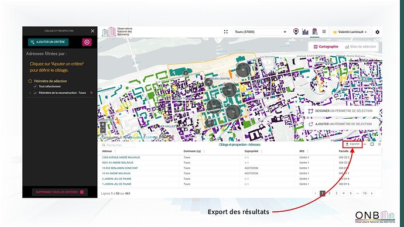Open address 16 RUE BENJAMIN CONSTANT
The height and width of the screenshot is (227, 404).
pyautogui.click(x=120, y=168)
